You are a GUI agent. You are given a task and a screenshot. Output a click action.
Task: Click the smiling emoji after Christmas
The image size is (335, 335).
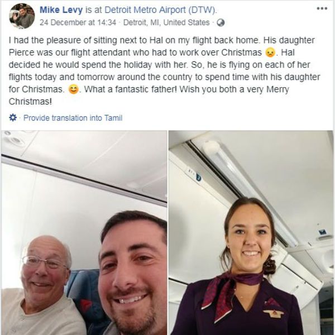coord(74,89)
